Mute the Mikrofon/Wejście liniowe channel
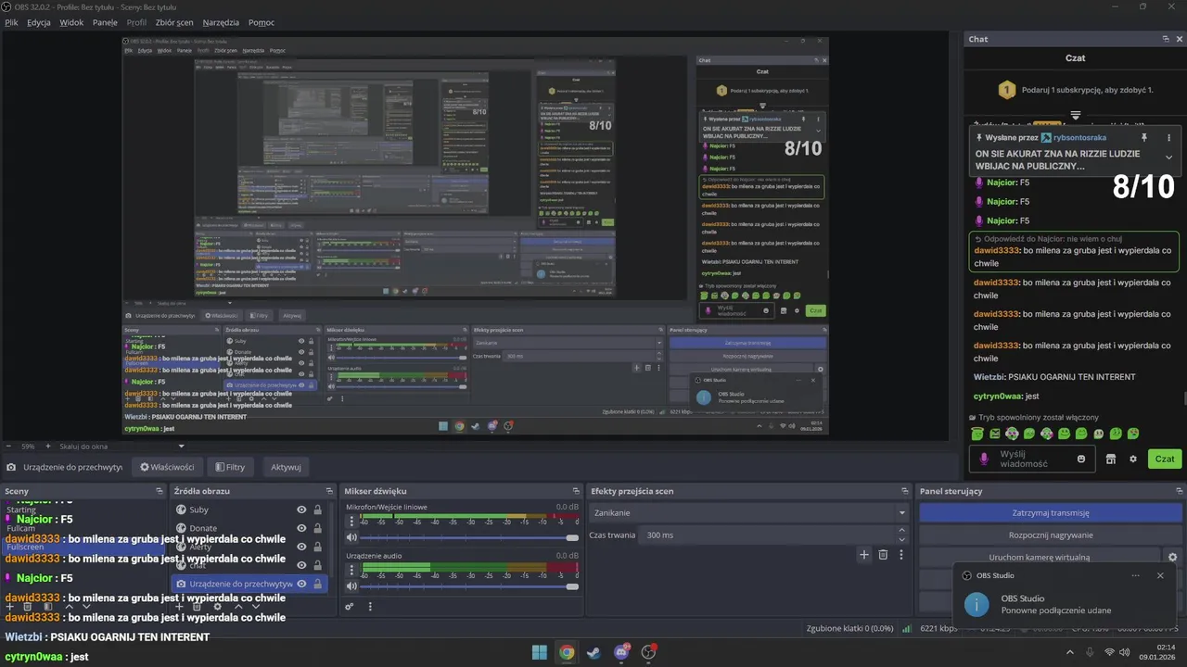 click(x=351, y=537)
